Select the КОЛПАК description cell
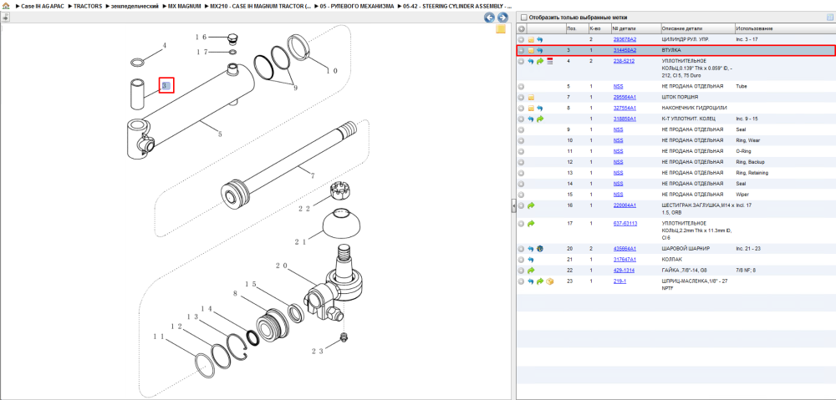This screenshot has width=836, height=400. coord(670,260)
